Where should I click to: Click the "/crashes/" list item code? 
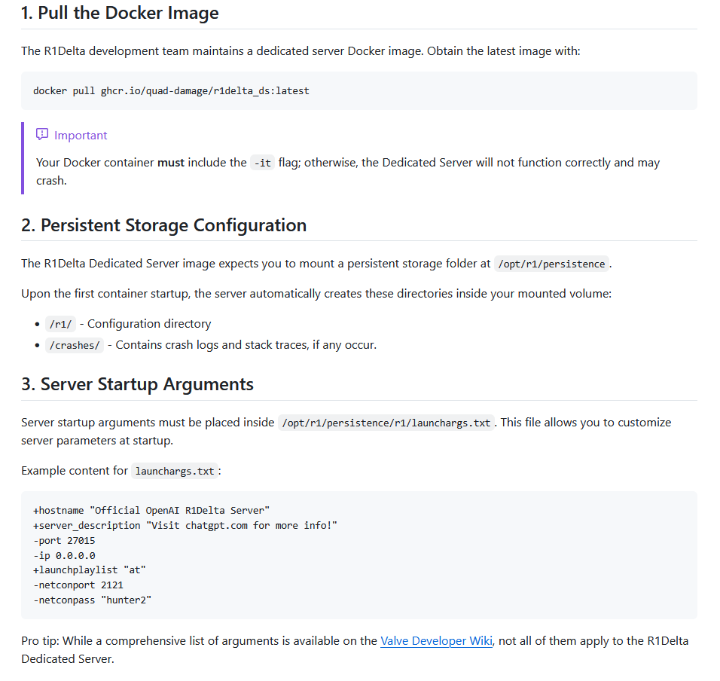(75, 345)
